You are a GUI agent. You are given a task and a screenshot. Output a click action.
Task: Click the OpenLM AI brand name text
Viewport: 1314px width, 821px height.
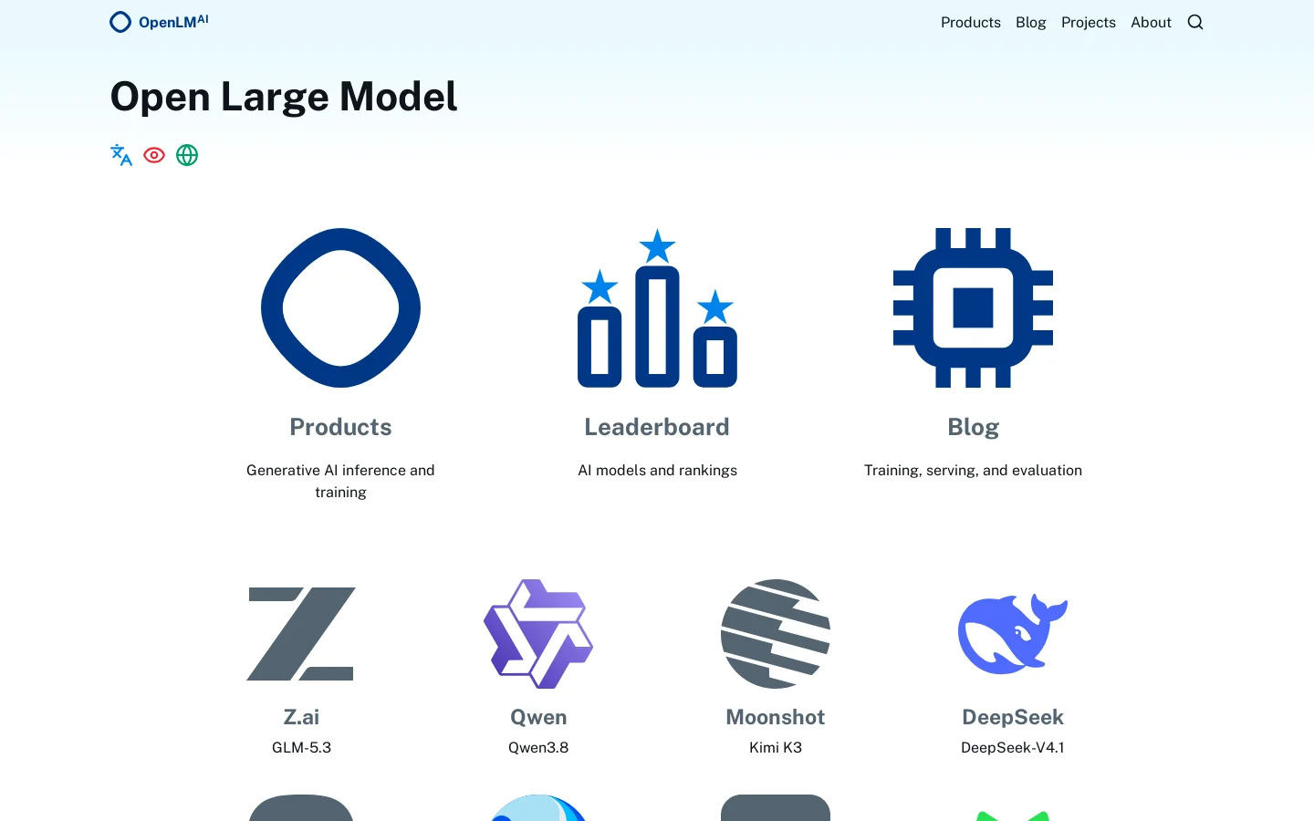coord(173,22)
